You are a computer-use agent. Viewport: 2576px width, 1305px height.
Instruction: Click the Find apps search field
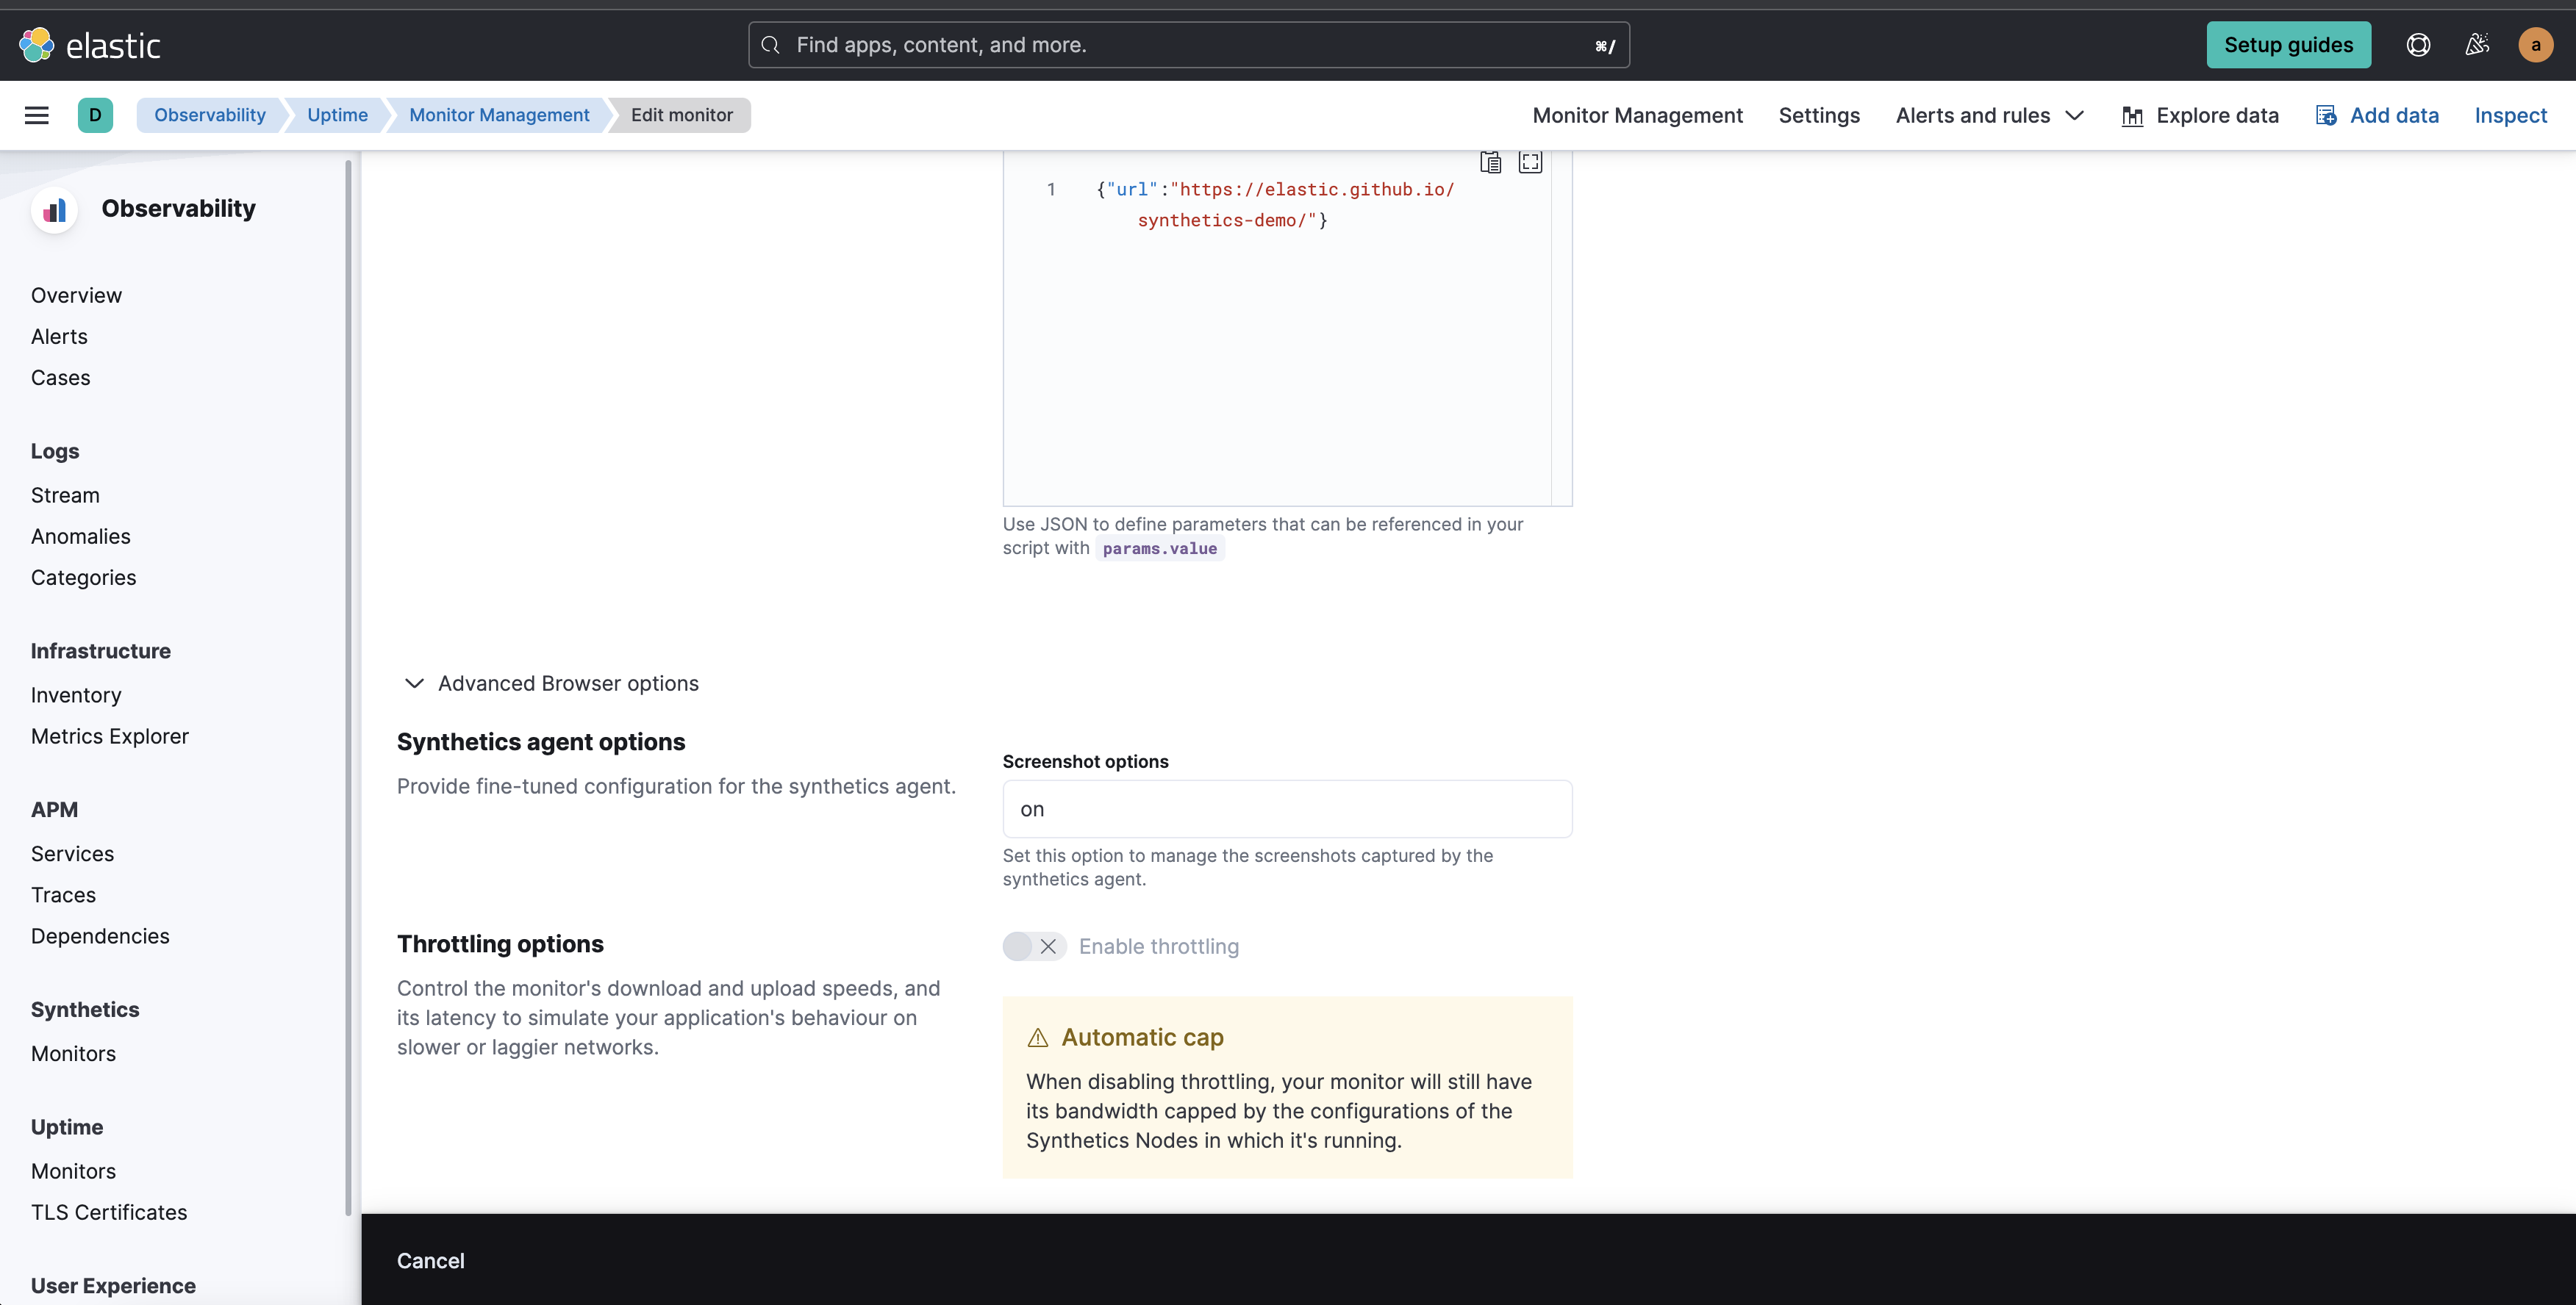(x=1188, y=45)
